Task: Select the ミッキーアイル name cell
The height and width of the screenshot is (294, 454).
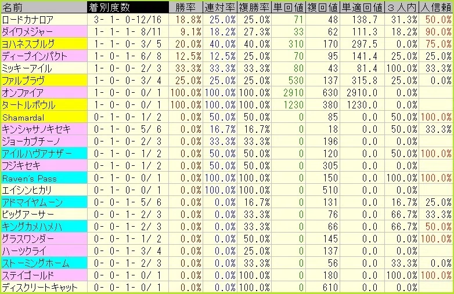Action: coord(44,68)
